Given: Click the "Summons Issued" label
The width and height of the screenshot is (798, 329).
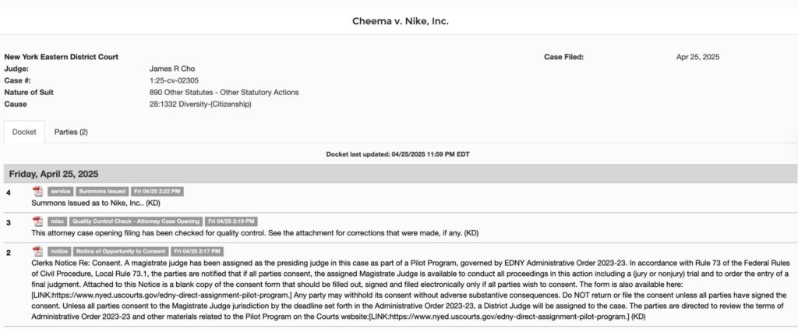Looking at the screenshot, I should (101, 191).
